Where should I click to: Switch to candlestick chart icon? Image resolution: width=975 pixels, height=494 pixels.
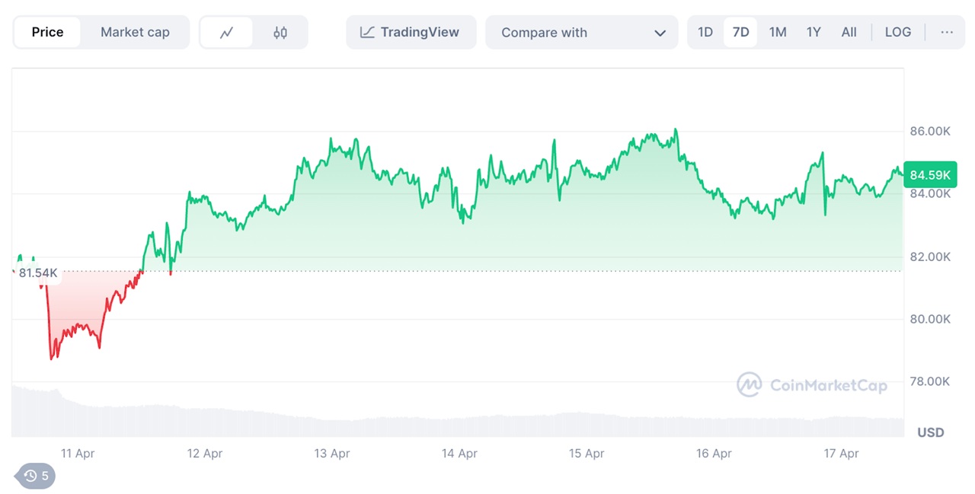coord(280,33)
